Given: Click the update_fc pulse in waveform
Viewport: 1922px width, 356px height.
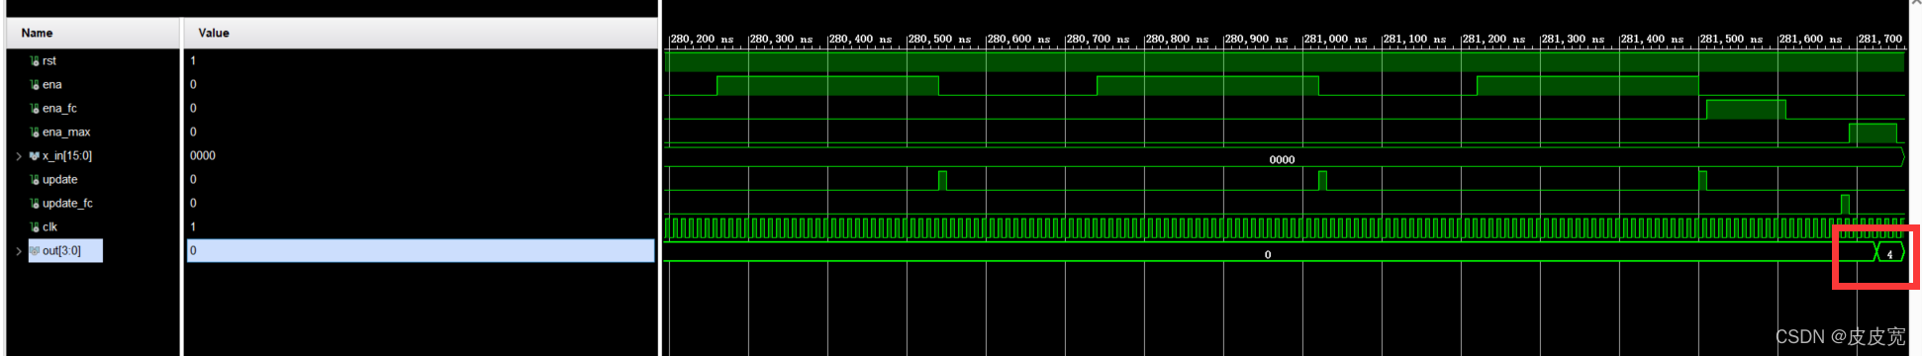Looking at the screenshot, I should click(1845, 204).
